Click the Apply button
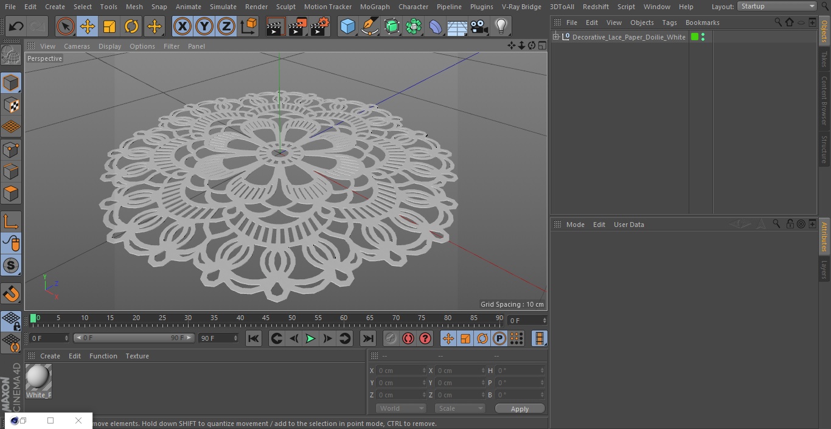 (x=520, y=408)
